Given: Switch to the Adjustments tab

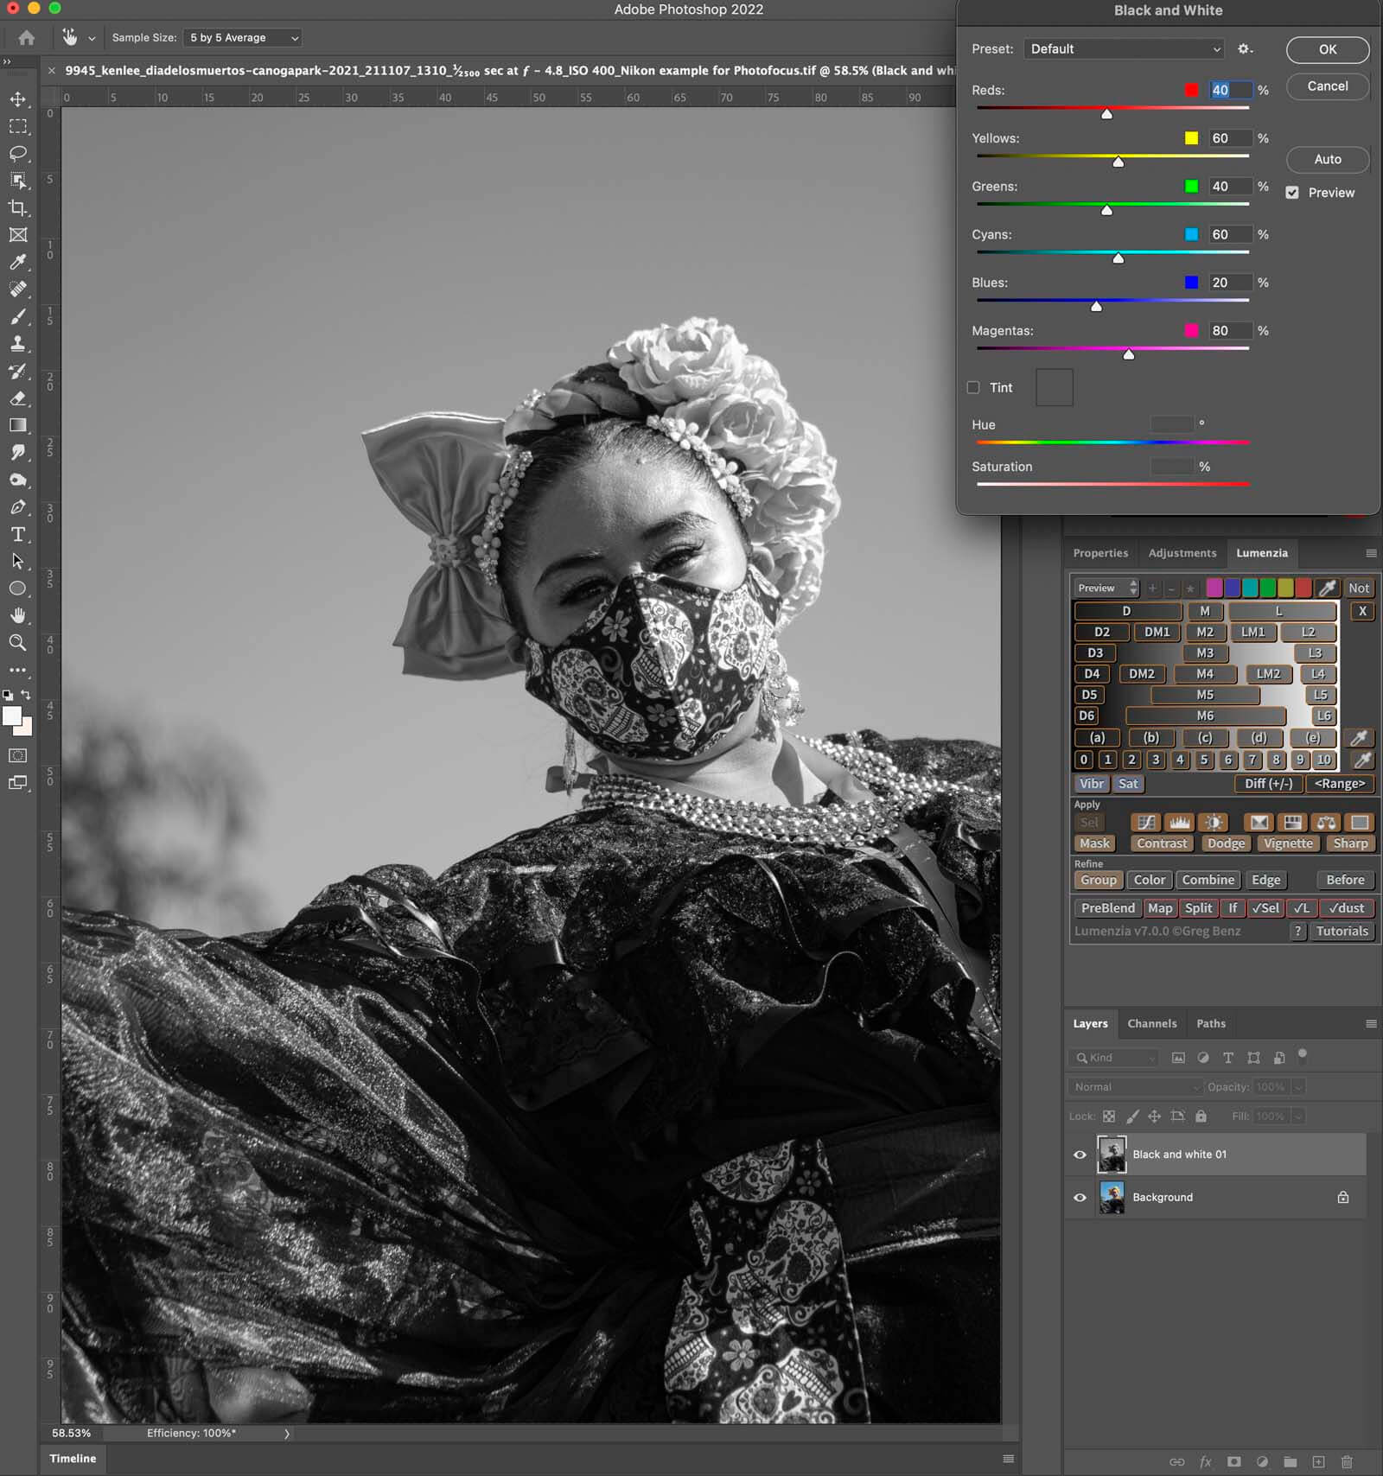Looking at the screenshot, I should point(1182,553).
